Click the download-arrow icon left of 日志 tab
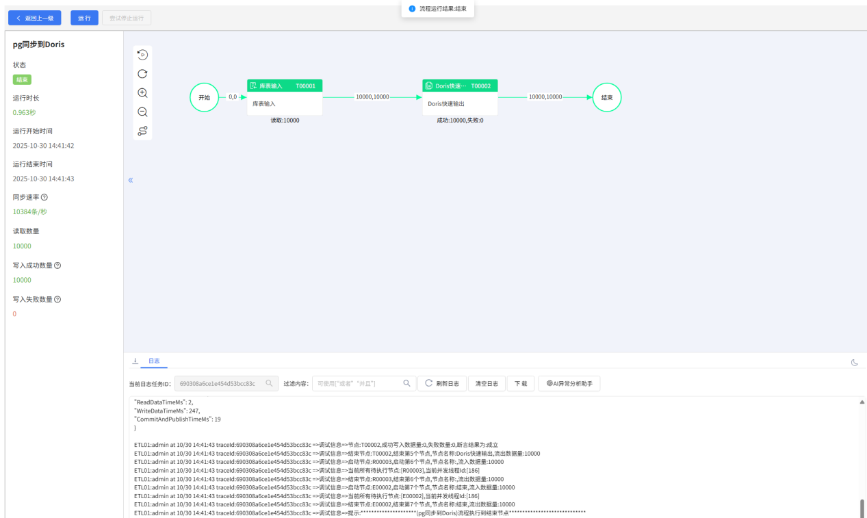 135,361
